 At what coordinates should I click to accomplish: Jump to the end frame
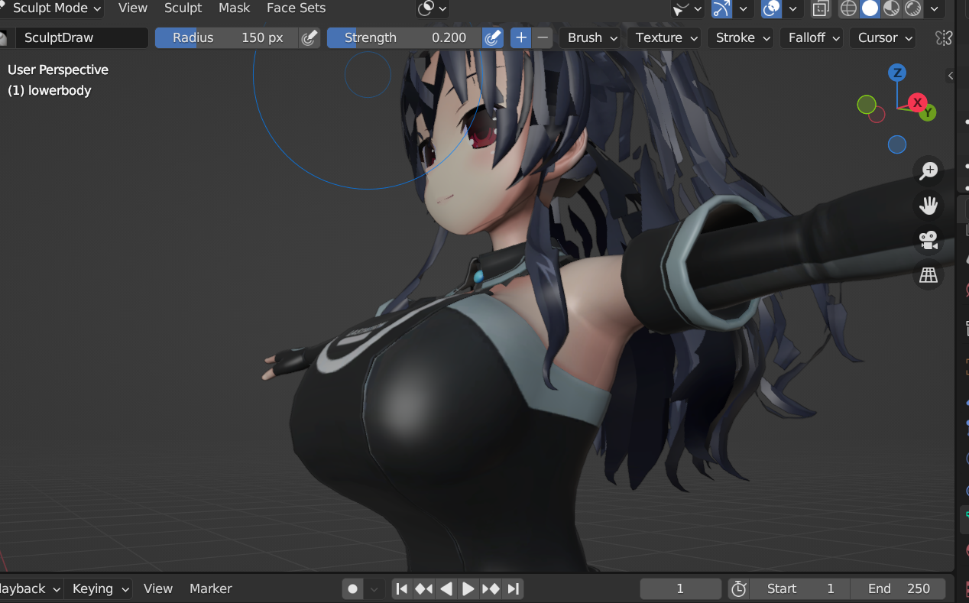click(514, 588)
